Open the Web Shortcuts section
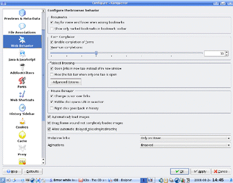 click(22, 97)
